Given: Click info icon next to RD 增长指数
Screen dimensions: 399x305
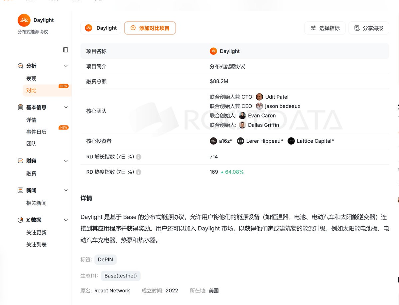Looking at the screenshot, I should click(139, 157).
